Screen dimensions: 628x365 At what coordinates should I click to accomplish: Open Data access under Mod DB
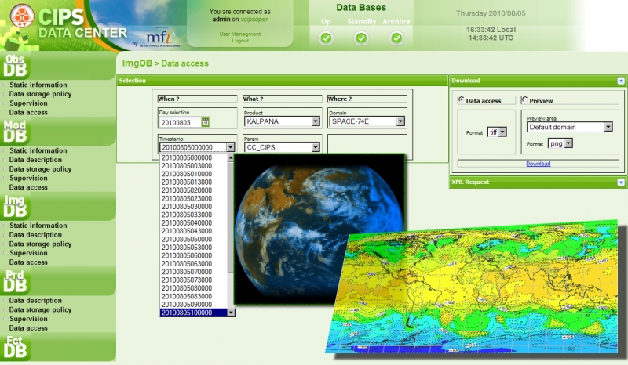point(28,187)
